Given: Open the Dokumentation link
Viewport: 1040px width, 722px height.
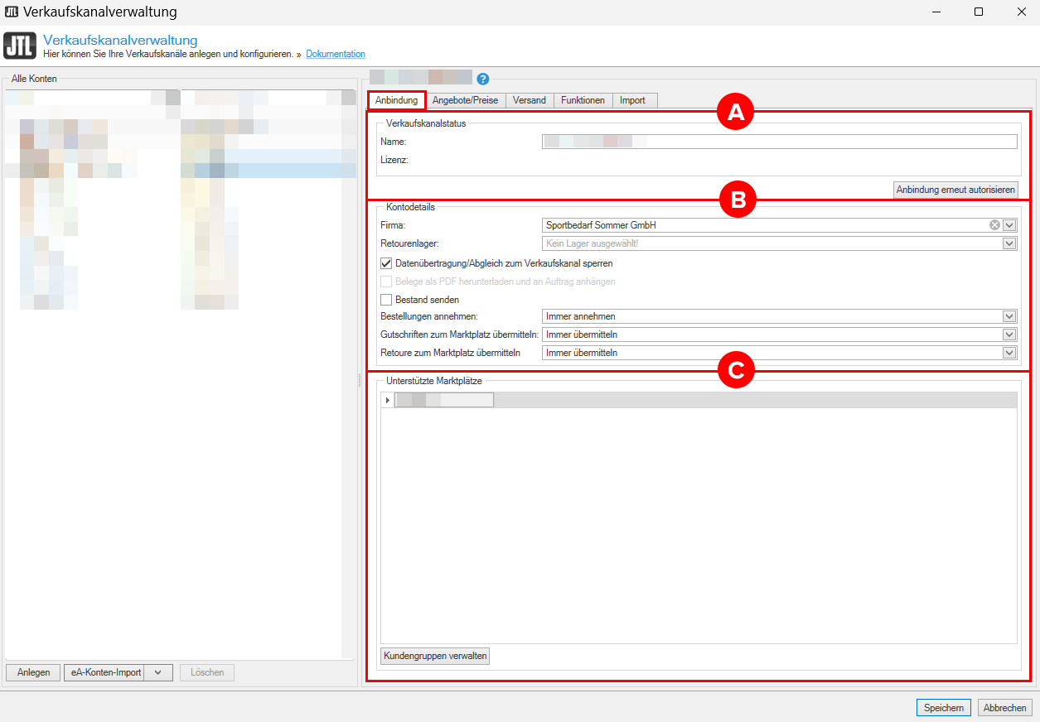Looking at the screenshot, I should click(x=336, y=54).
